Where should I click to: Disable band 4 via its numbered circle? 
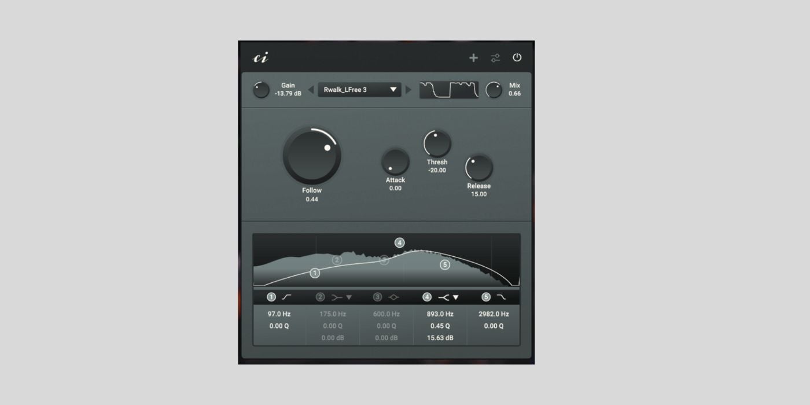pyautogui.click(x=427, y=297)
